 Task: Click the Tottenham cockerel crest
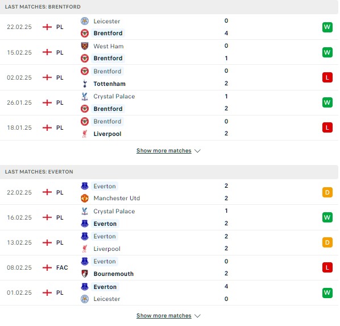85,84
